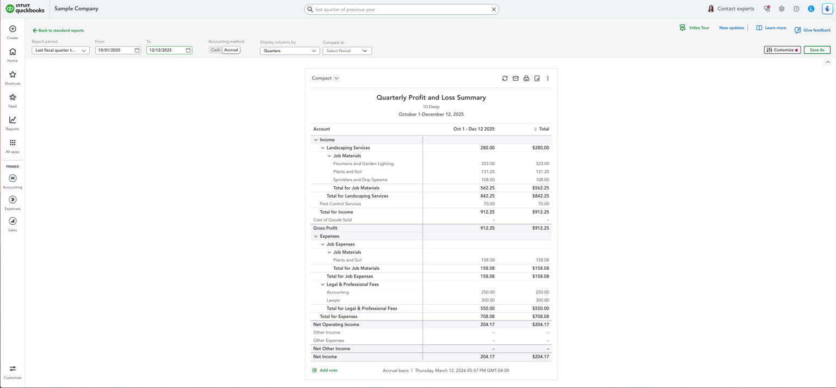The width and height of the screenshot is (836, 388).
Task: Collapse the Job Expenses row
Action: pyautogui.click(x=322, y=244)
